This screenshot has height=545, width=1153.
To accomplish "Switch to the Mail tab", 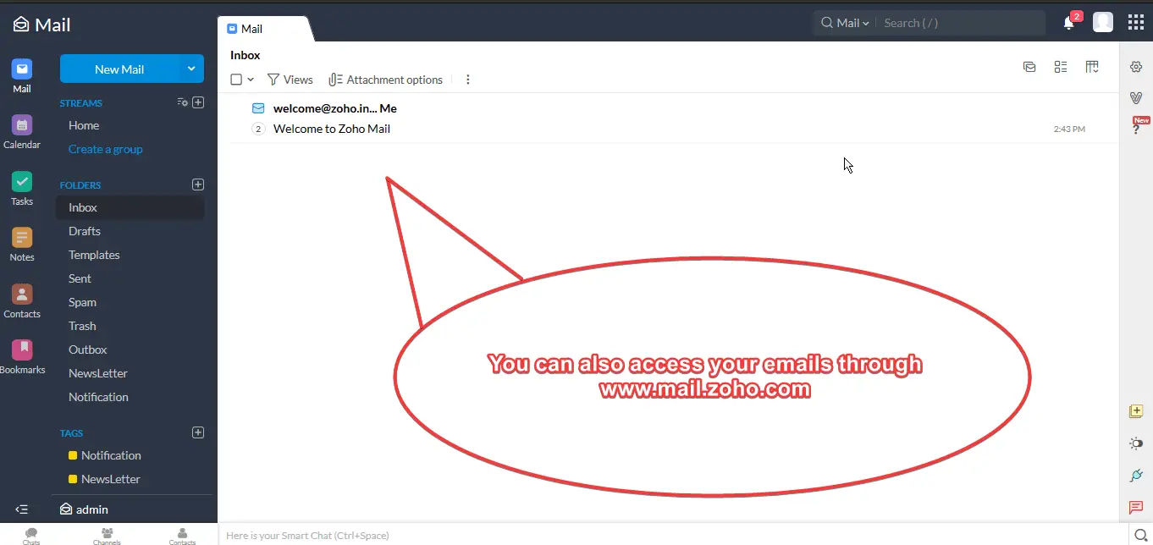I will pyautogui.click(x=250, y=28).
